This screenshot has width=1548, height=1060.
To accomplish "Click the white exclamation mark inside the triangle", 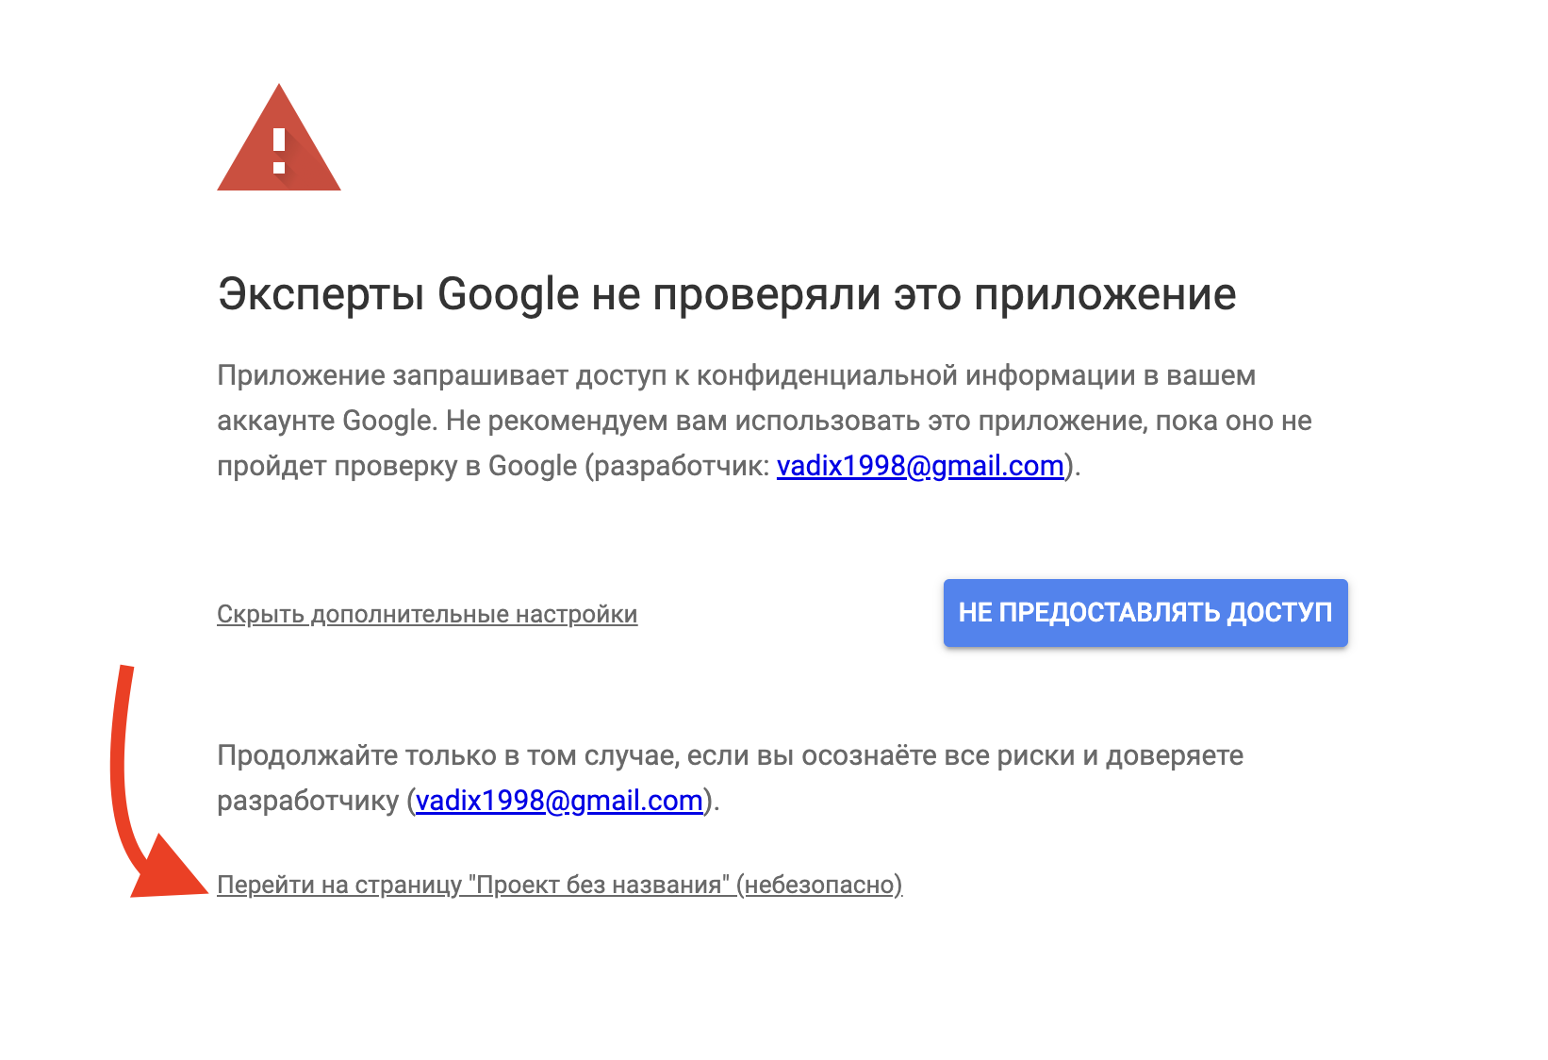I will tap(279, 152).
